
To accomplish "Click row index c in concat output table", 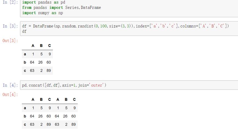I will (25, 124).
